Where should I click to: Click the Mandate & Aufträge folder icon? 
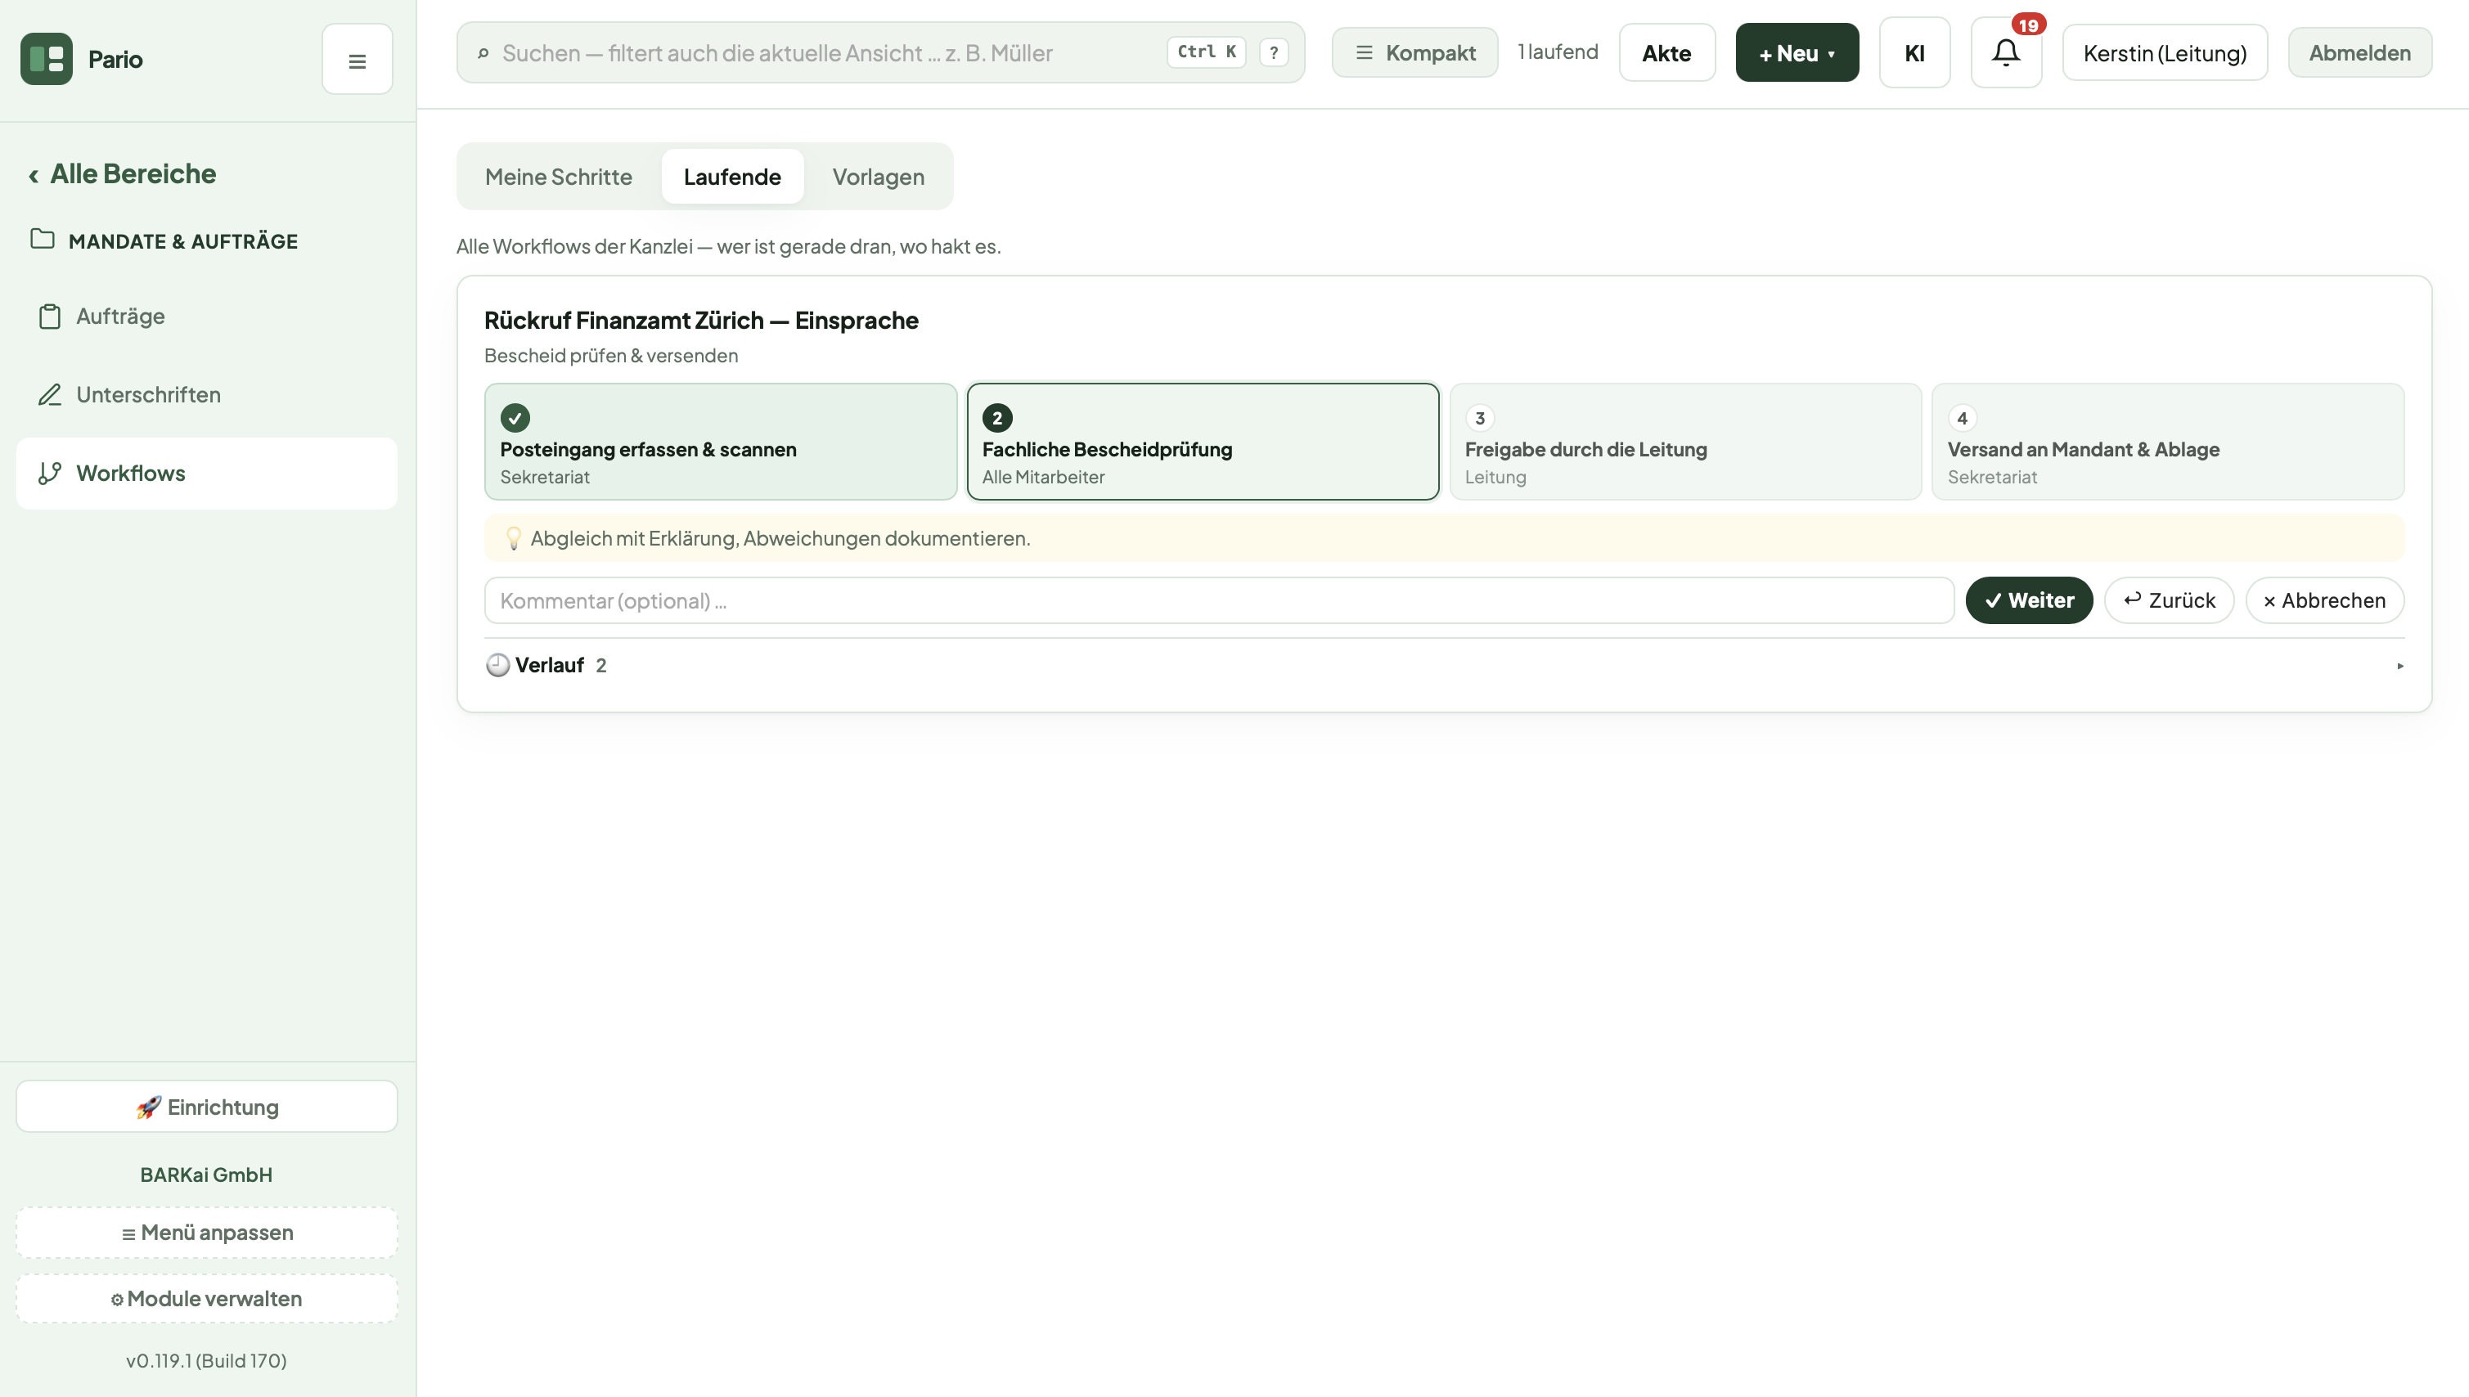coord(43,239)
